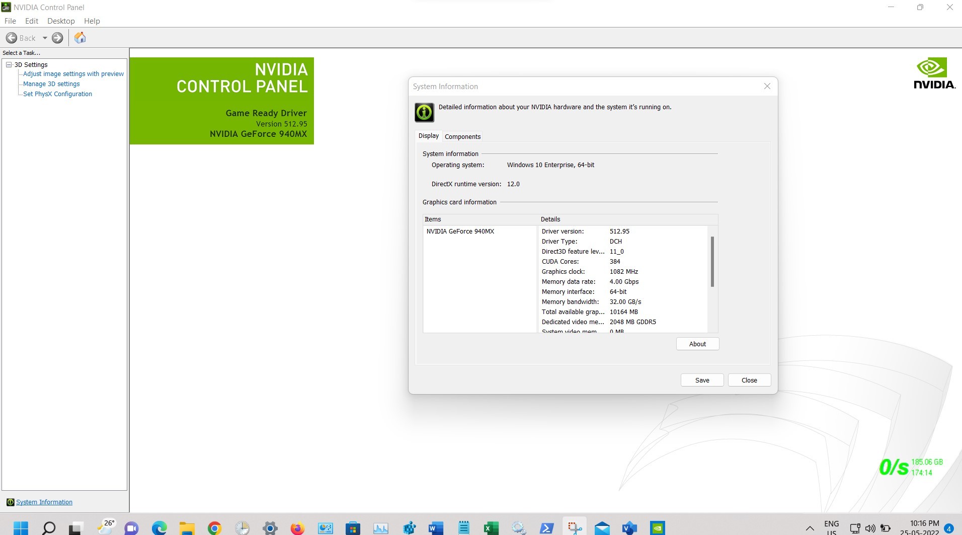The image size is (962, 535).
Task: Close System Information dialog with X
Action: click(x=767, y=86)
